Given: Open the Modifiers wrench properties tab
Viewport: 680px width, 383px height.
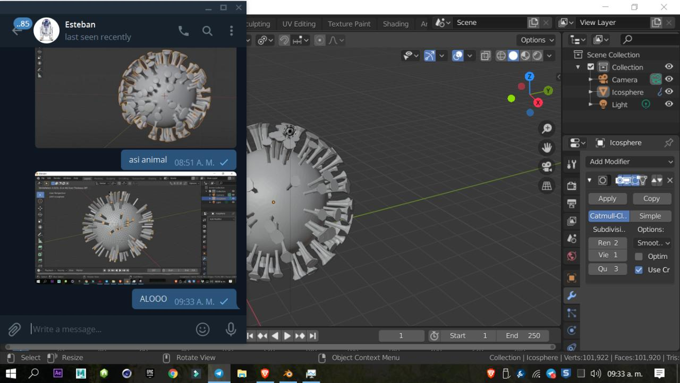Looking at the screenshot, I should (572, 295).
